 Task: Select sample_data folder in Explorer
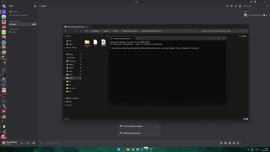click(x=87, y=43)
